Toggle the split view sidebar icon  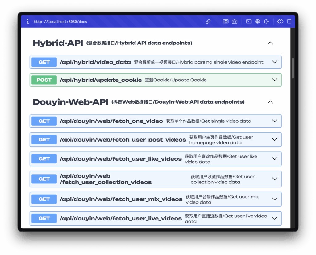(289, 22)
